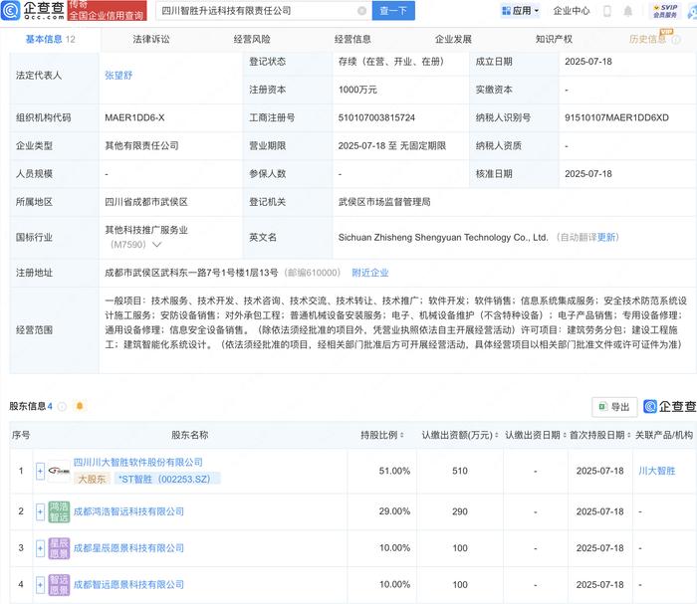Image resolution: width=697 pixels, height=604 pixels.
Task: Open 成都星辰愿景科技有限公司 link
Action: [128, 548]
